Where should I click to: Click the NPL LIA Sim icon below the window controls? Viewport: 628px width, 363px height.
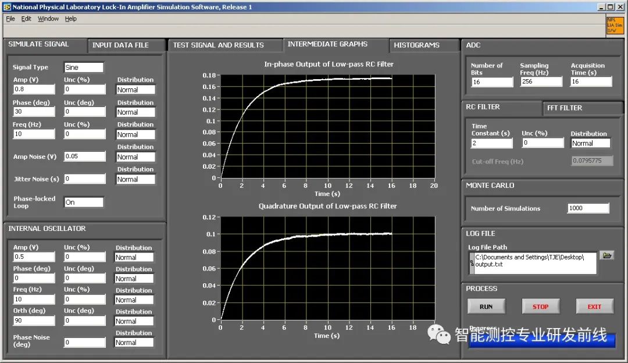[x=615, y=25]
